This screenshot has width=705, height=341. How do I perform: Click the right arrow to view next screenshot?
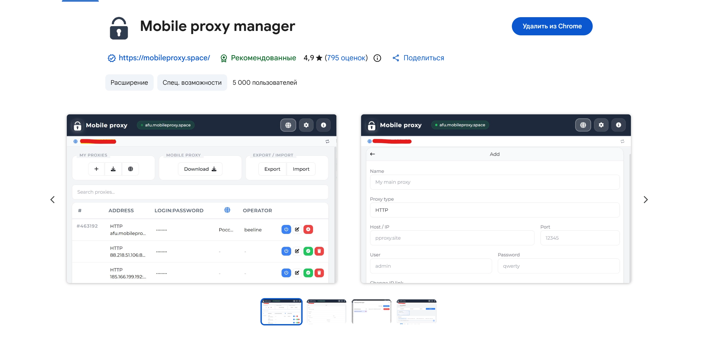pos(646,200)
